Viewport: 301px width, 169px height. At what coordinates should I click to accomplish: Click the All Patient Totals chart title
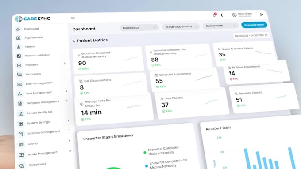tap(219, 128)
